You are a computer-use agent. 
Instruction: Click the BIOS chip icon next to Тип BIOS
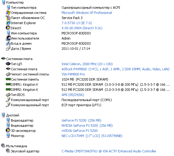tap(8, 95)
